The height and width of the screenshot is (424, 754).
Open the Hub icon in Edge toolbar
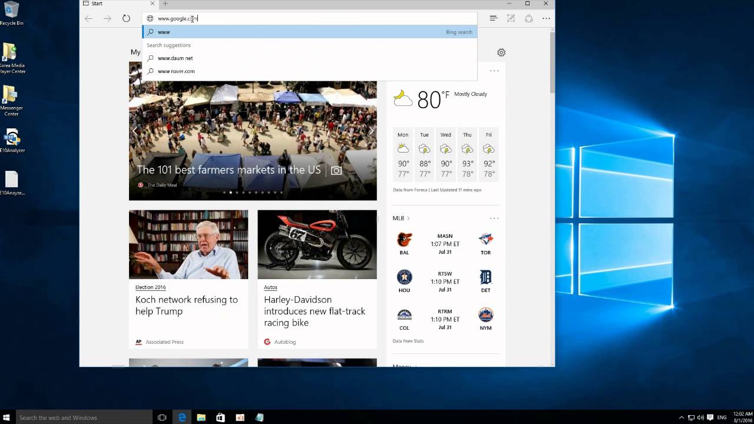494,18
